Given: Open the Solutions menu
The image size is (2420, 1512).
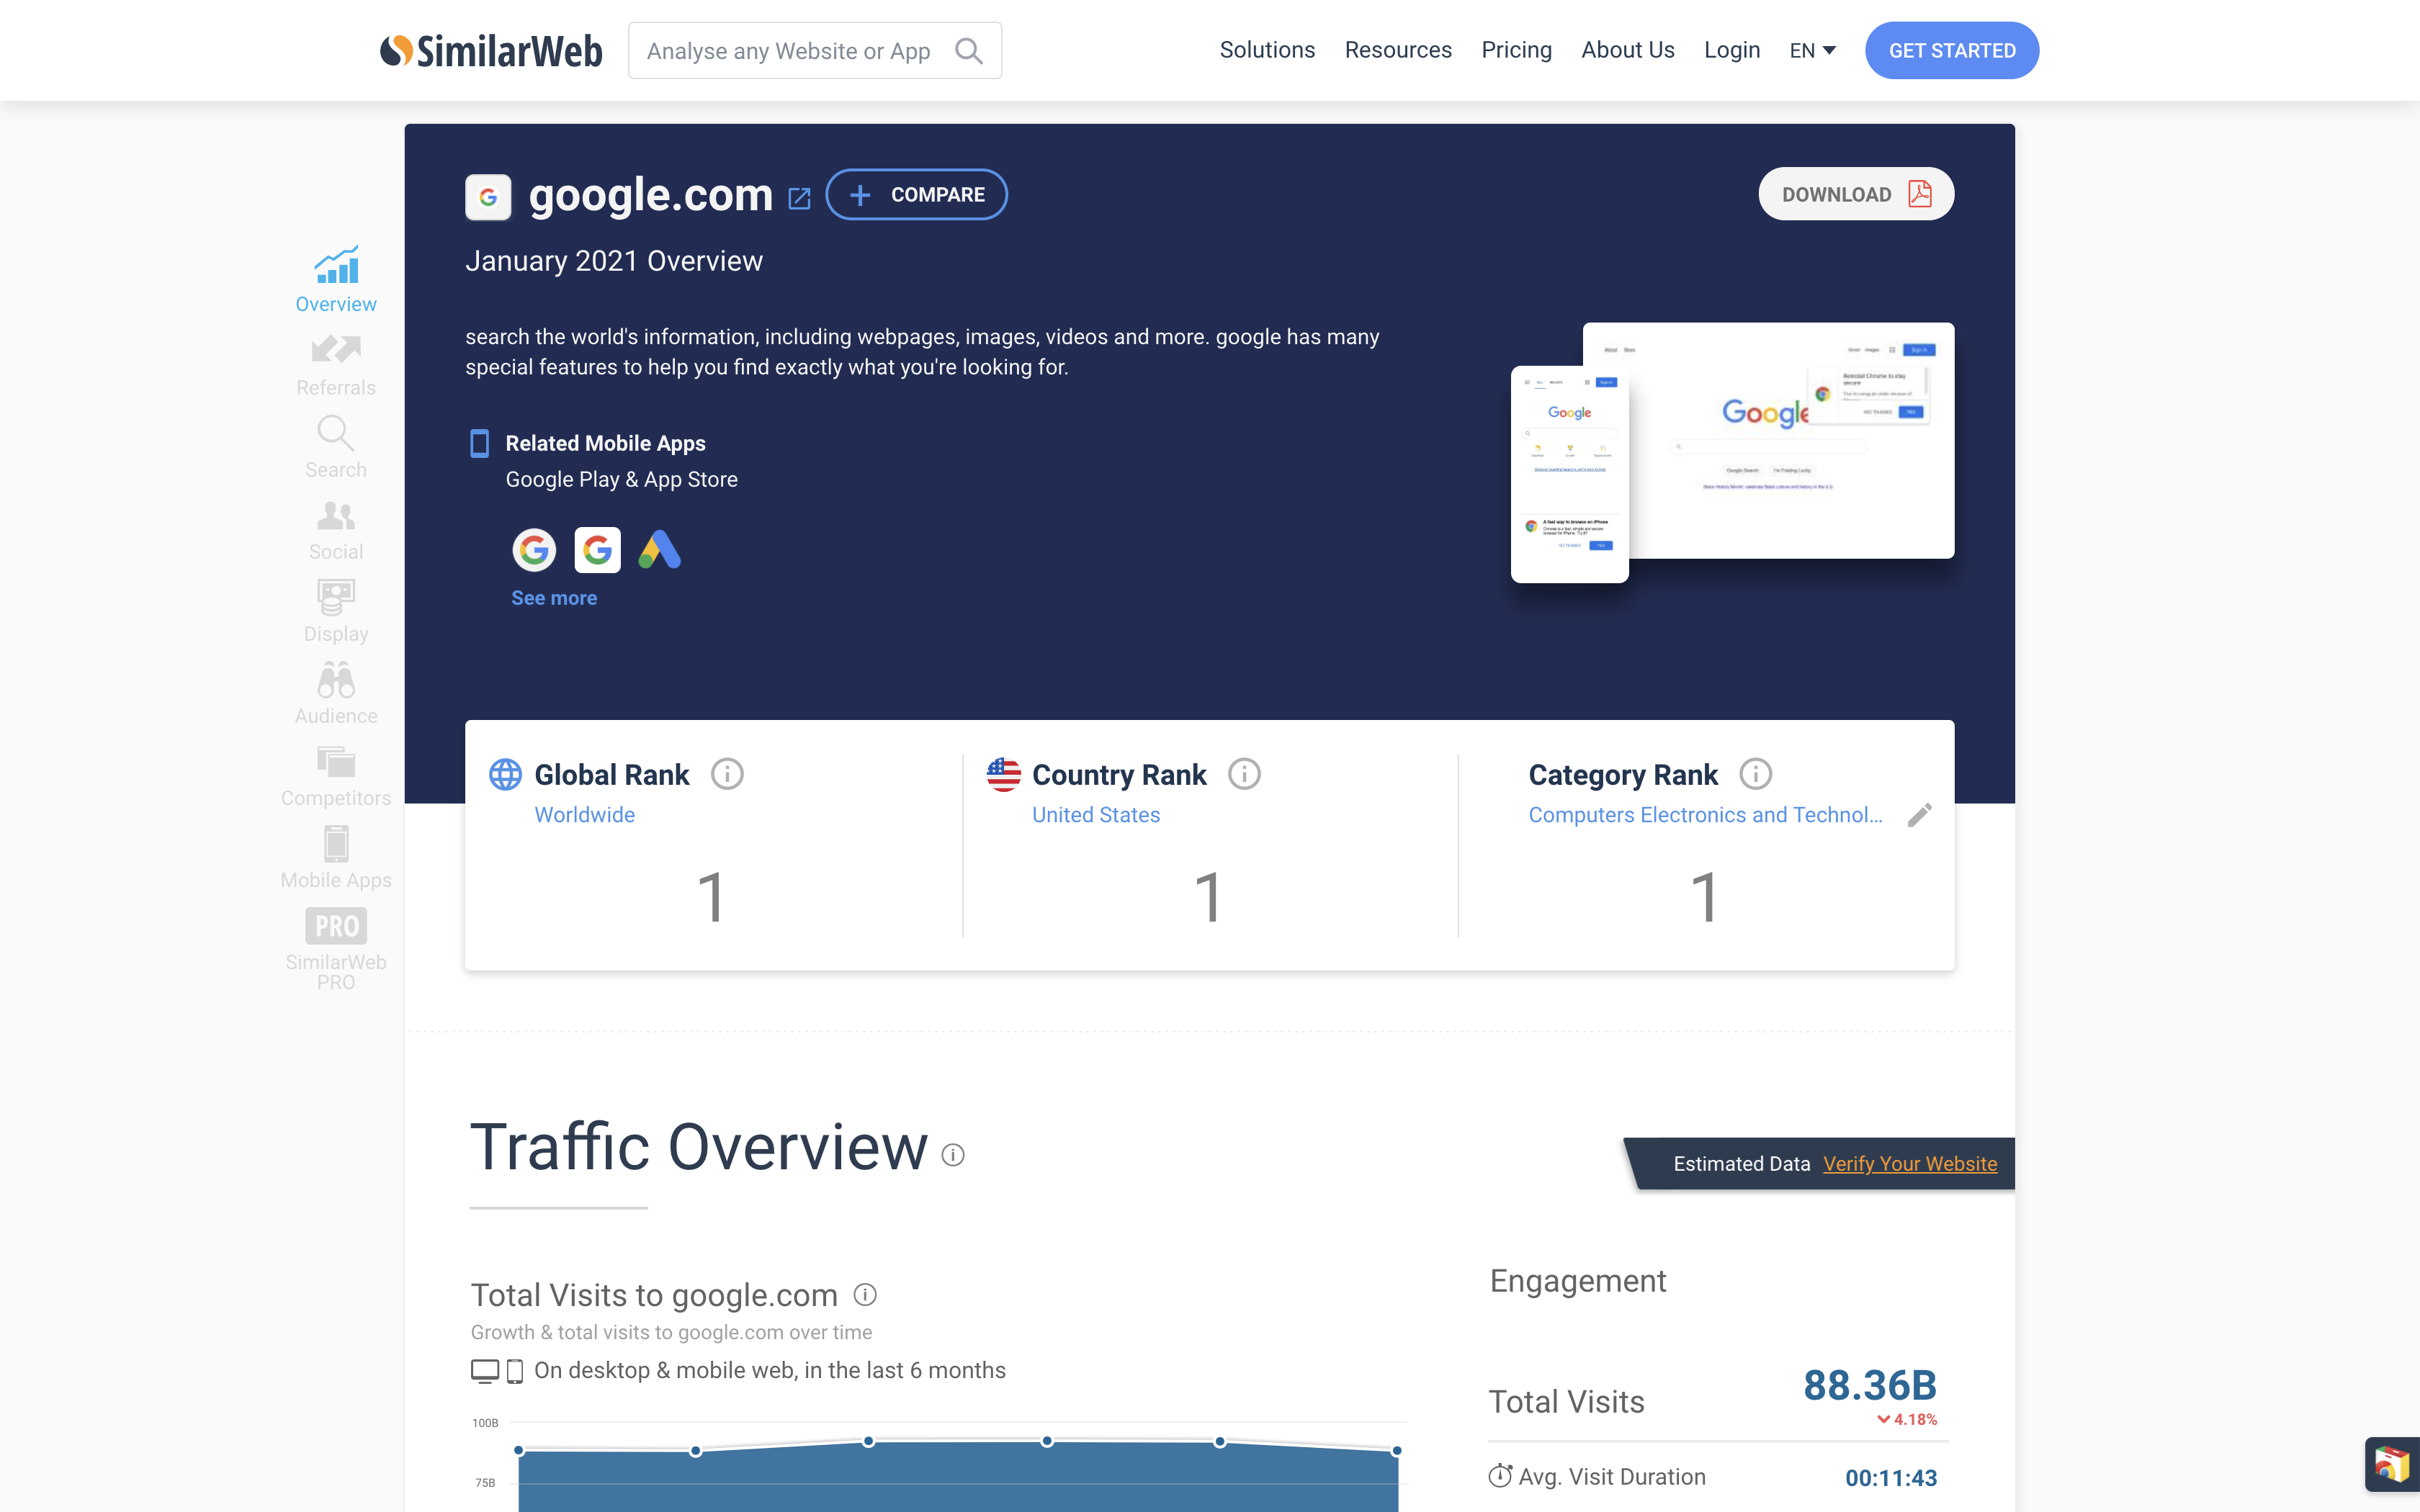Looking at the screenshot, I should (1266, 50).
